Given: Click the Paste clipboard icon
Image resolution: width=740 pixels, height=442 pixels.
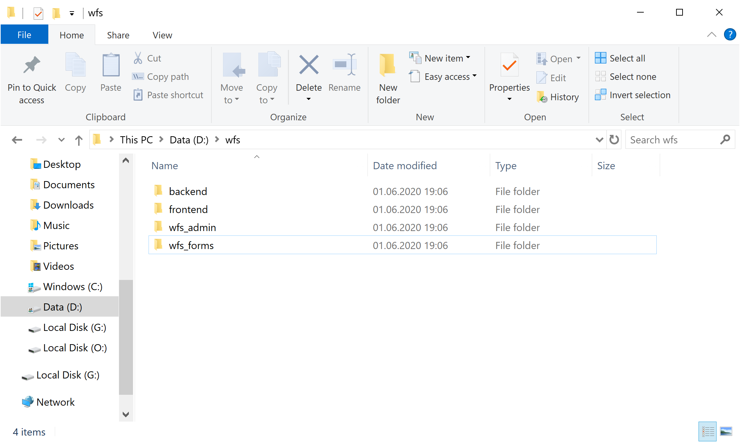Looking at the screenshot, I should point(111,65).
